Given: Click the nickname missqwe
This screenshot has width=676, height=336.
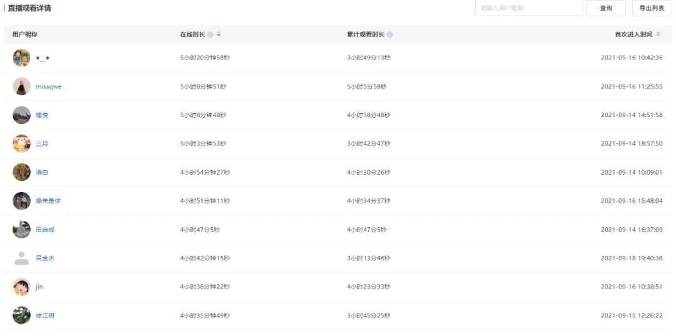Looking at the screenshot, I should click(49, 86).
